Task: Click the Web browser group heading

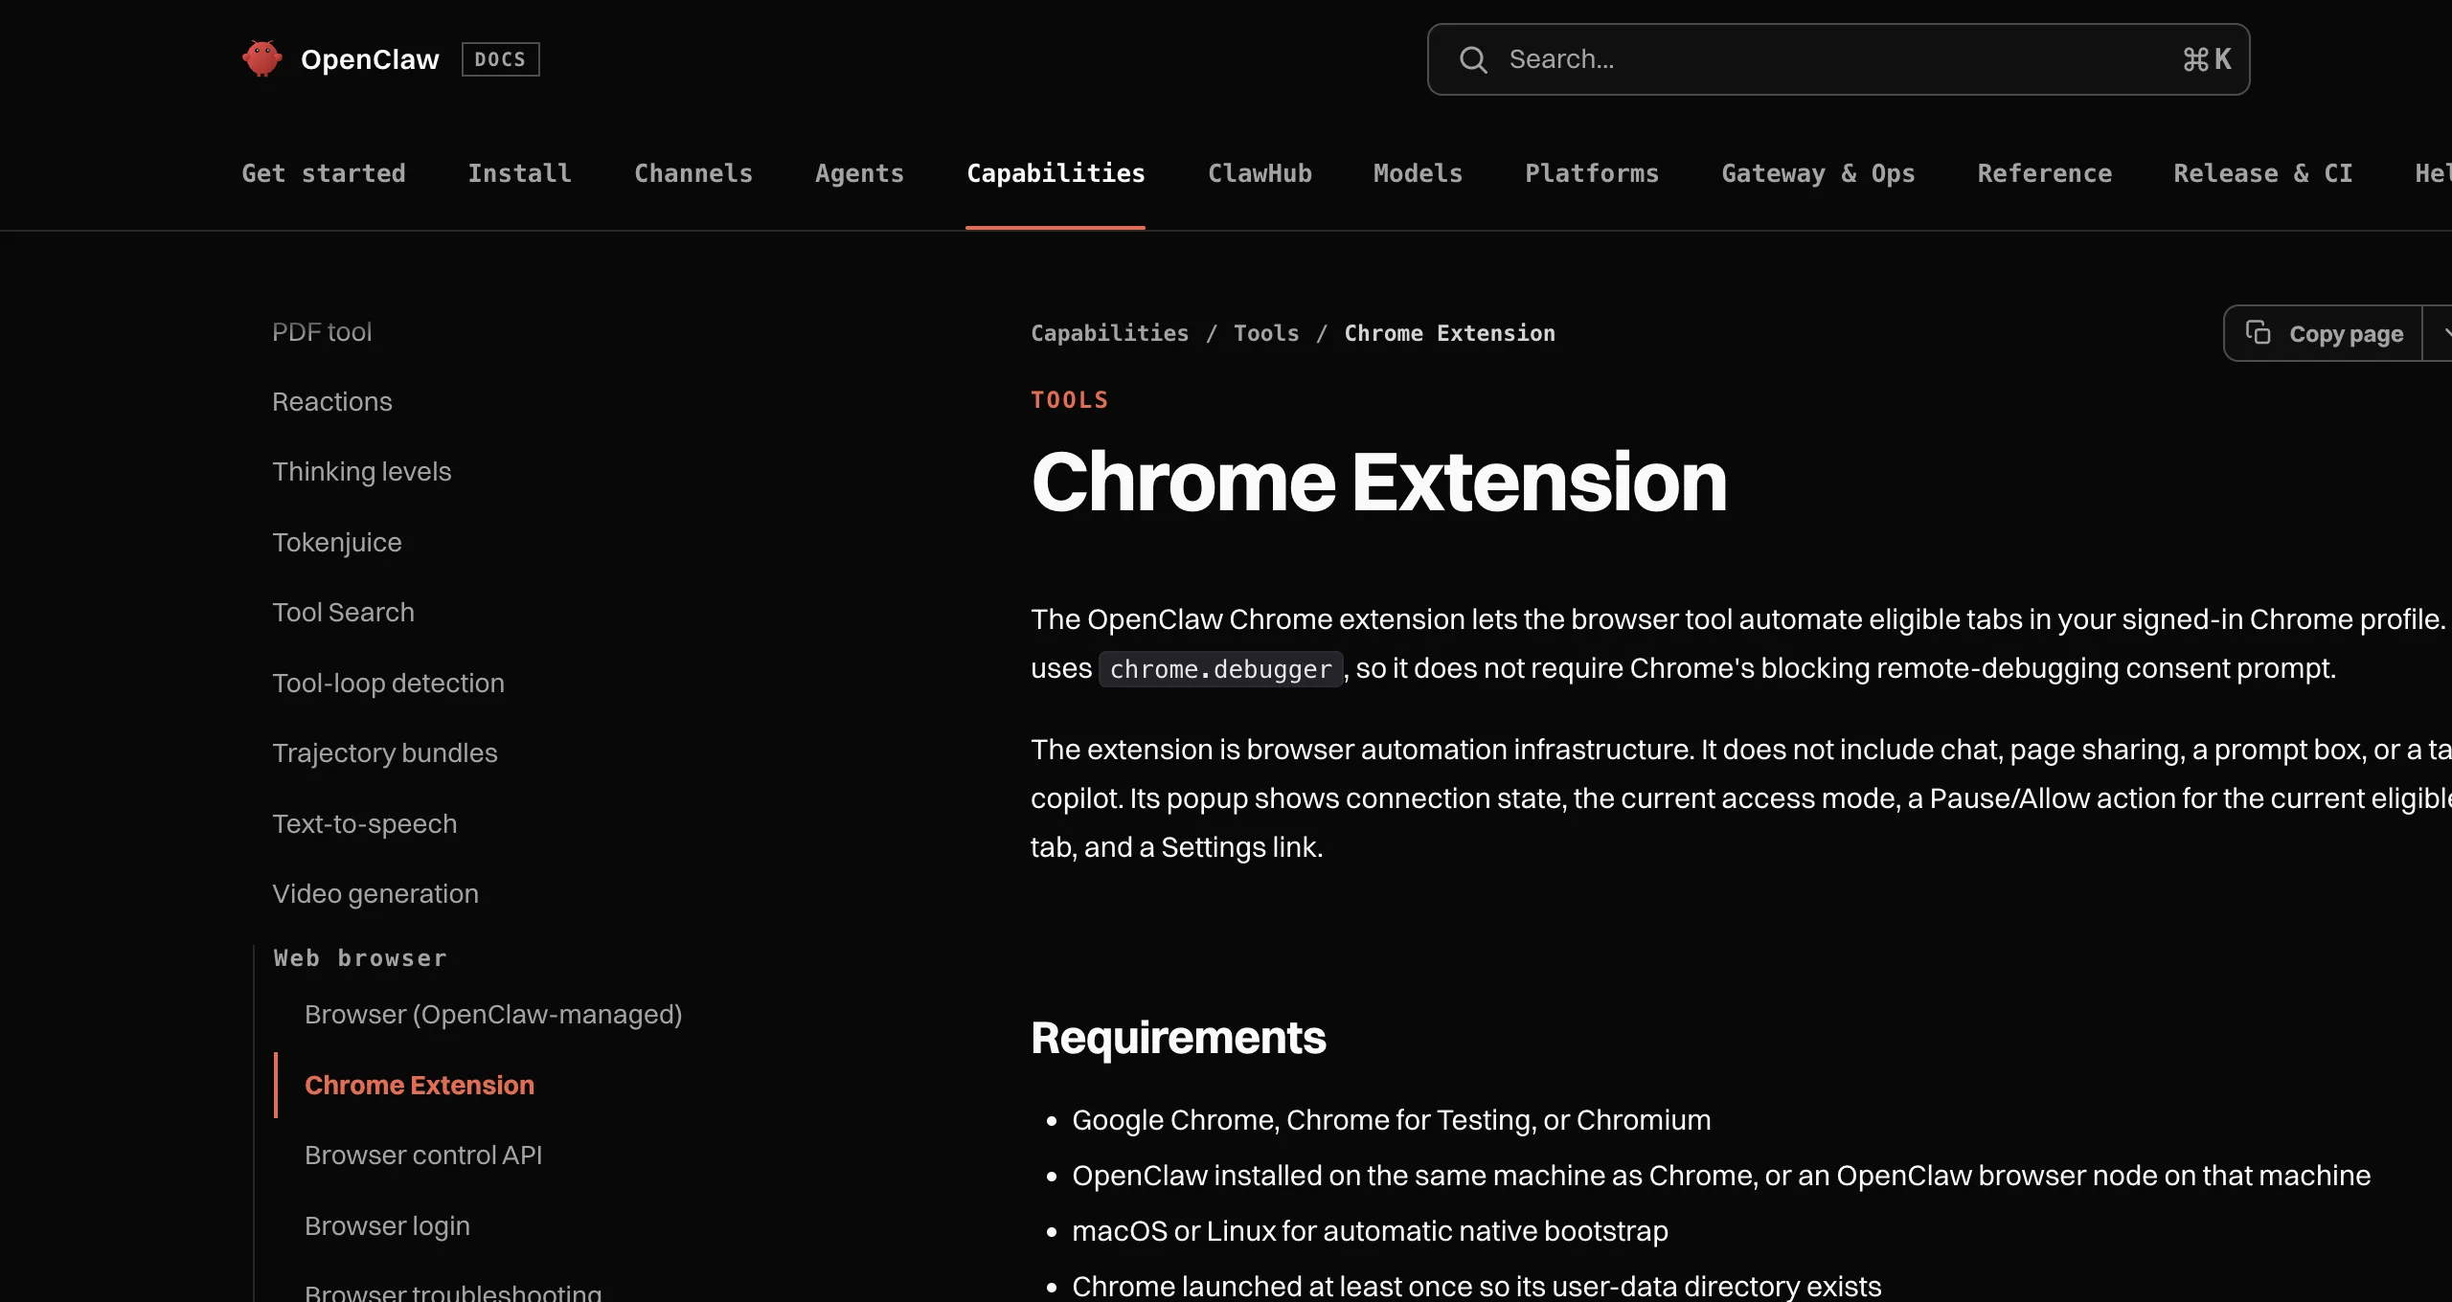Action: point(360,958)
